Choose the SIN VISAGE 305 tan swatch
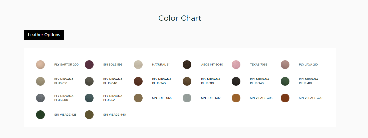 (236, 98)
